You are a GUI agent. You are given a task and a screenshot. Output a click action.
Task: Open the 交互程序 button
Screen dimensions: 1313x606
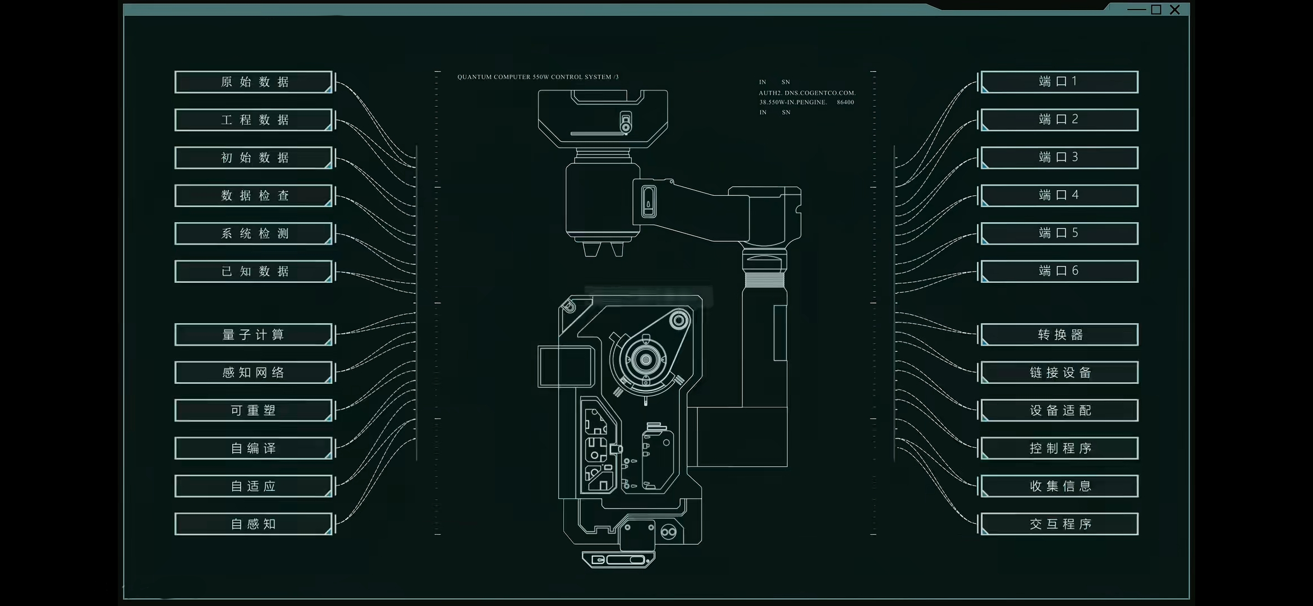click(1059, 524)
